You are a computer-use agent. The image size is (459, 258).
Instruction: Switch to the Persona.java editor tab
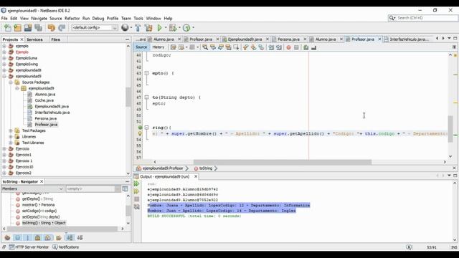[x=288, y=39]
